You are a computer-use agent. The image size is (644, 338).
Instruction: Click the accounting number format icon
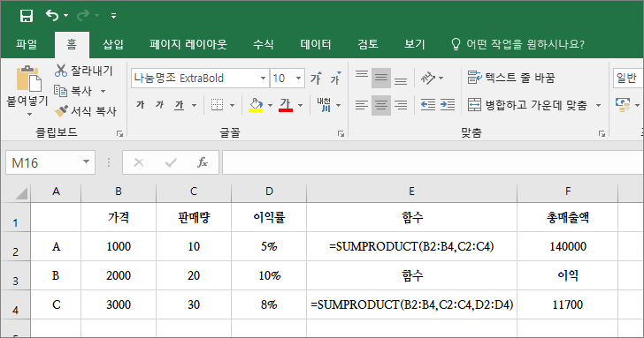623,105
